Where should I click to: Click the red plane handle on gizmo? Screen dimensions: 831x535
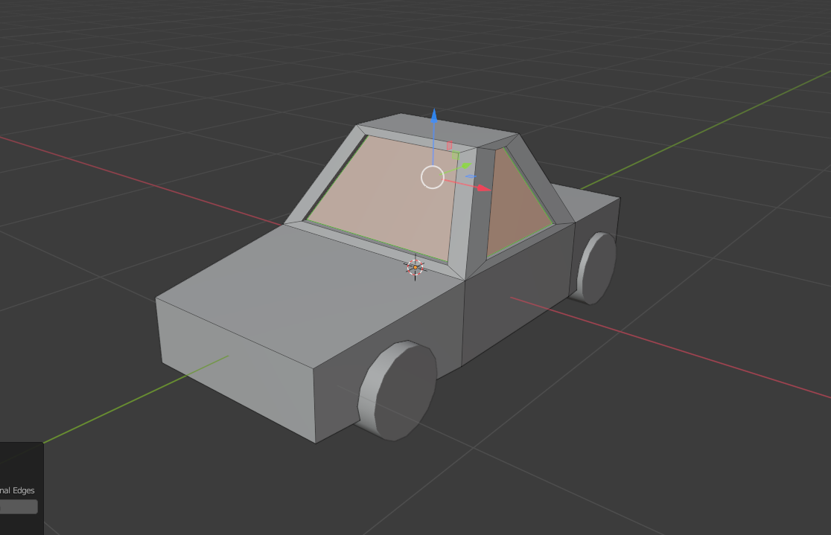tap(450, 146)
